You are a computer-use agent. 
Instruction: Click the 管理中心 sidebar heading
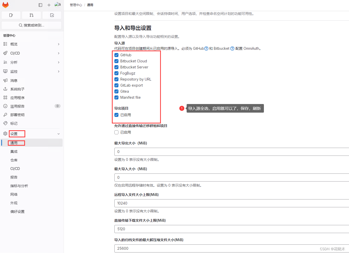[9, 36]
